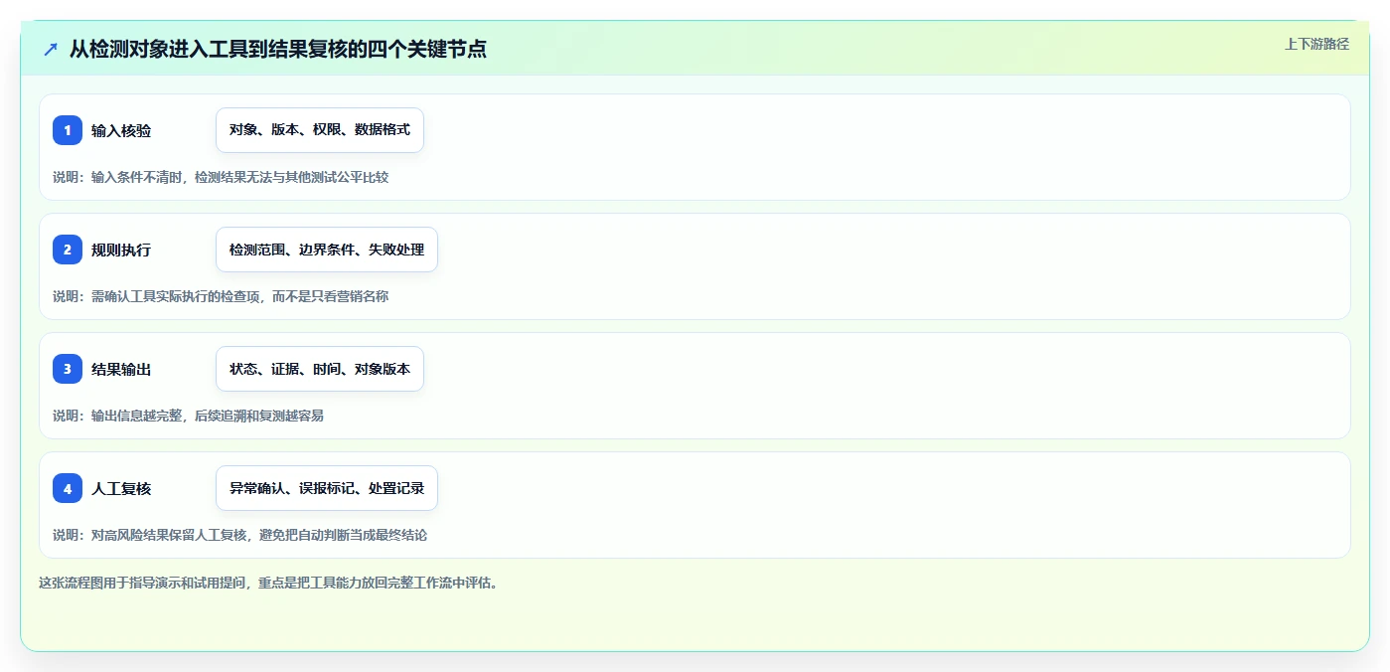The height and width of the screenshot is (672, 1390).
Task: Select the 对象、版本、权限、数据格式 chip
Action: coord(320,130)
